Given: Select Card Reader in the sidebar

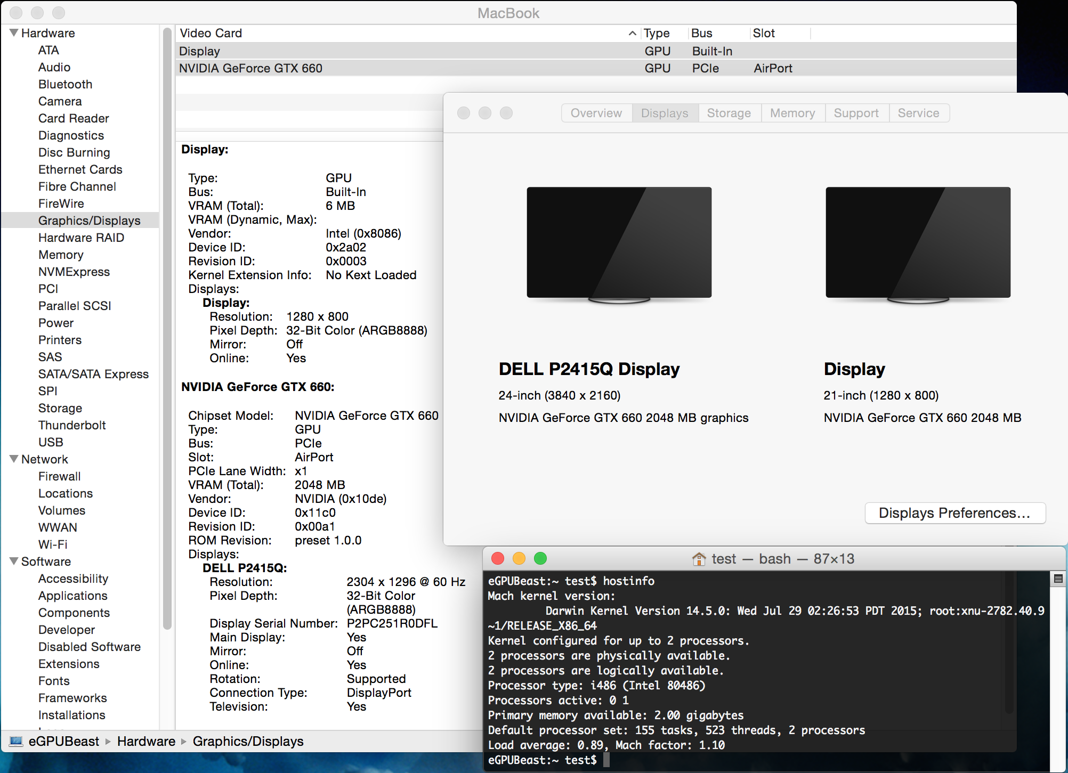Looking at the screenshot, I should click(x=74, y=118).
